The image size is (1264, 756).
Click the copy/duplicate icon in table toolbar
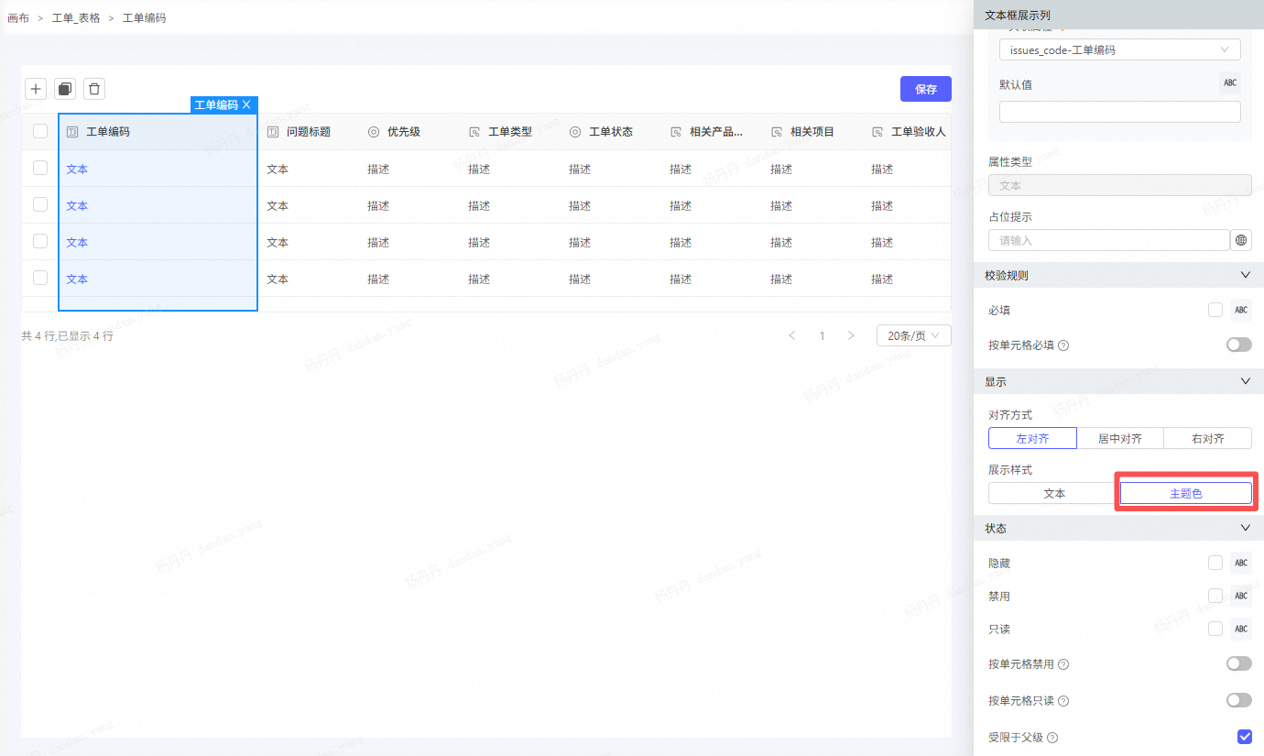[65, 89]
